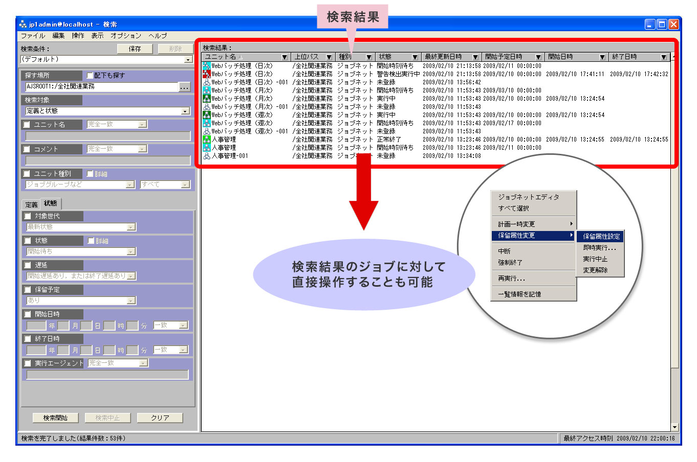Click the jobnet icon of the 人事管理 normal-end row
The height and width of the screenshot is (462, 697).
click(x=207, y=140)
